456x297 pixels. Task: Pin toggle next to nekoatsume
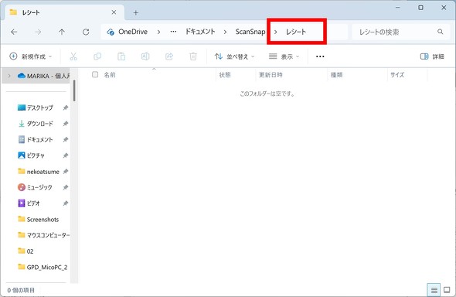66,172
